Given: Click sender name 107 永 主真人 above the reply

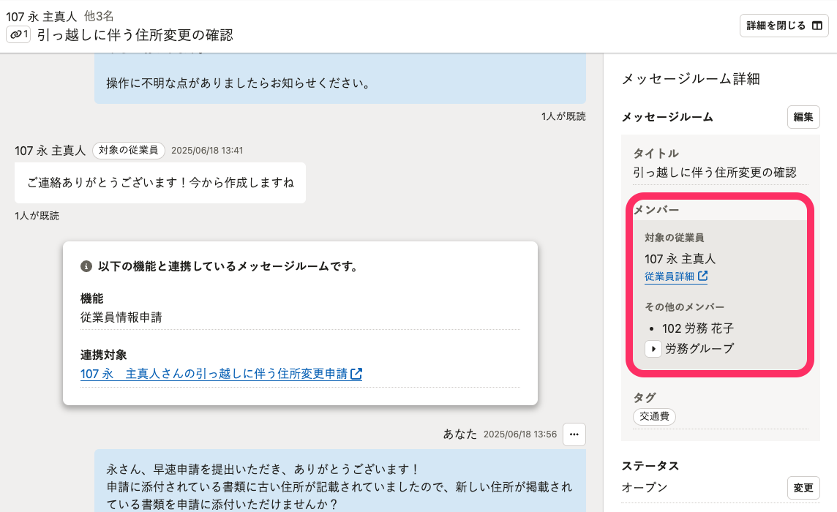Looking at the screenshot, I should (x=50, y=150).
